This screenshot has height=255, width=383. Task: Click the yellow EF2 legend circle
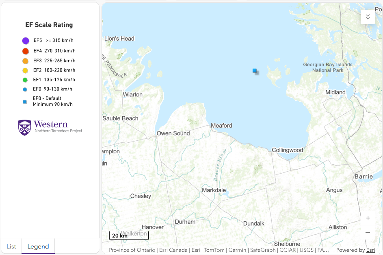(x=25, y=70)
